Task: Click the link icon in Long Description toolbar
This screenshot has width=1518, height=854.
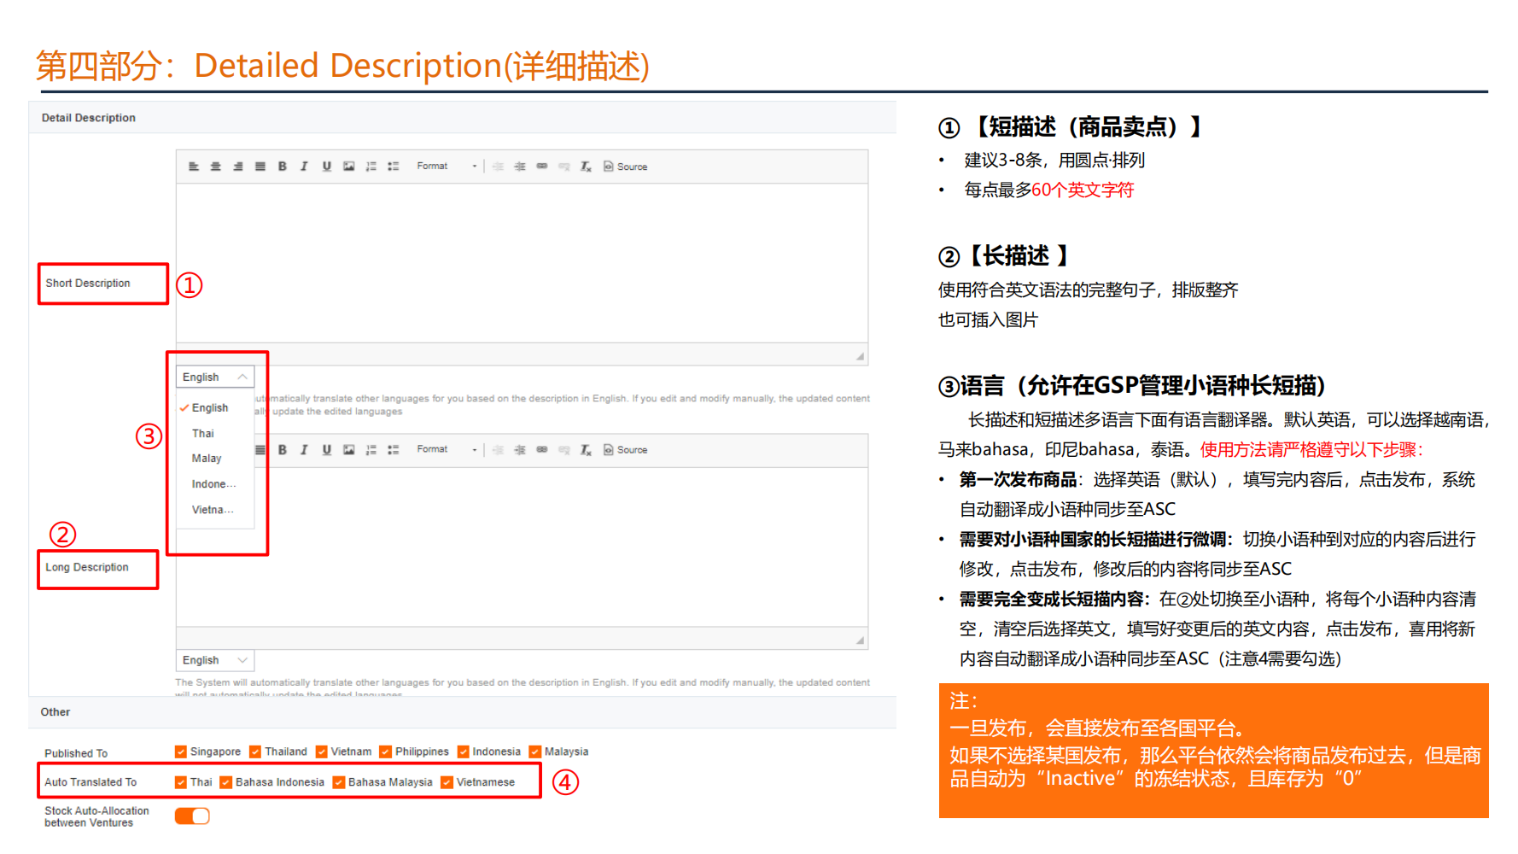Action: (542, 449)
